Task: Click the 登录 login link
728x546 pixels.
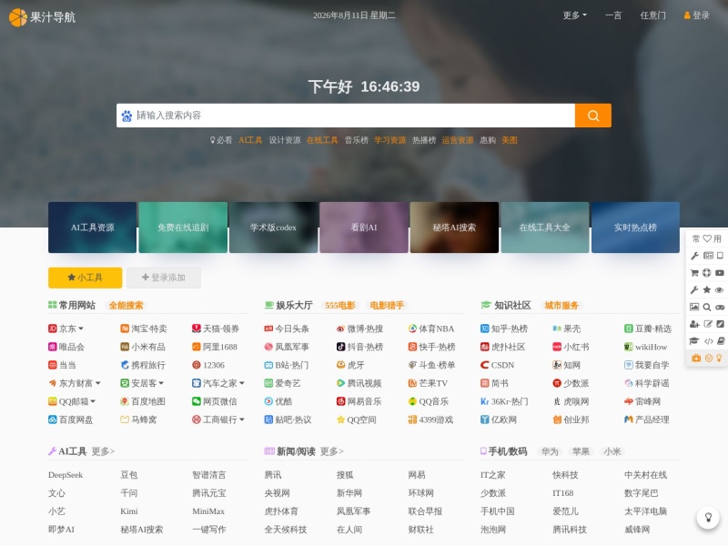Action: (696, 15)
